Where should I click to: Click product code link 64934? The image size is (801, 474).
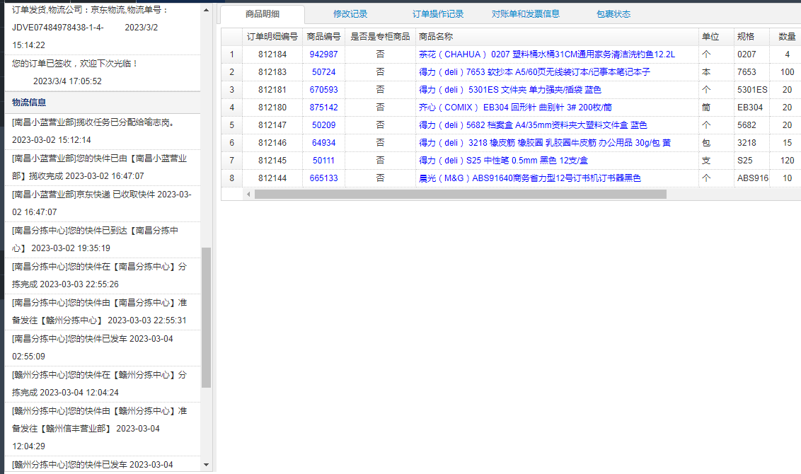click(x=323, y=143)
